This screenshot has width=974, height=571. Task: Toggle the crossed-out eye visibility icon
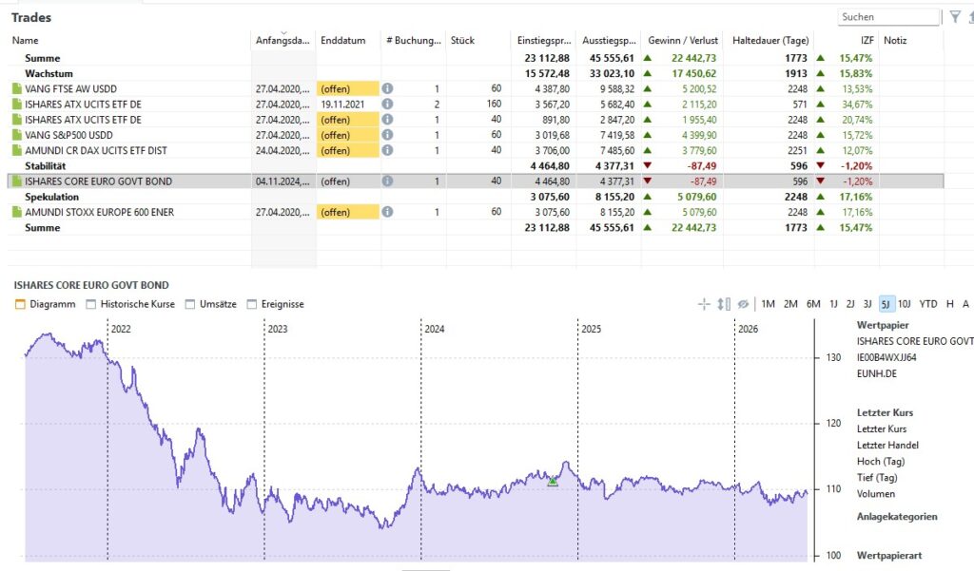pos(743,304)
